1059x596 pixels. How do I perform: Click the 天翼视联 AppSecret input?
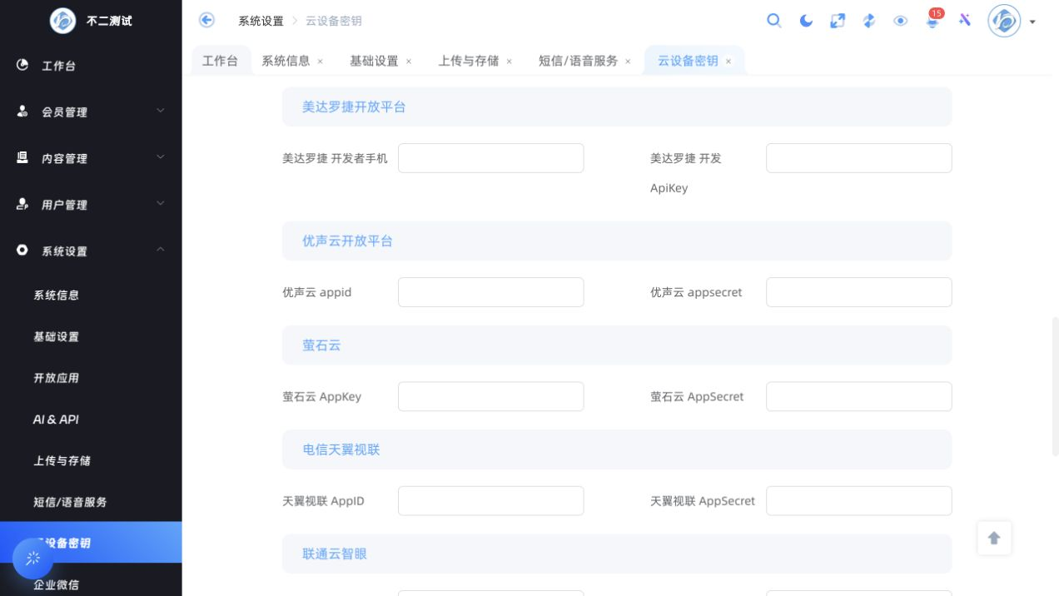(859, 501)
